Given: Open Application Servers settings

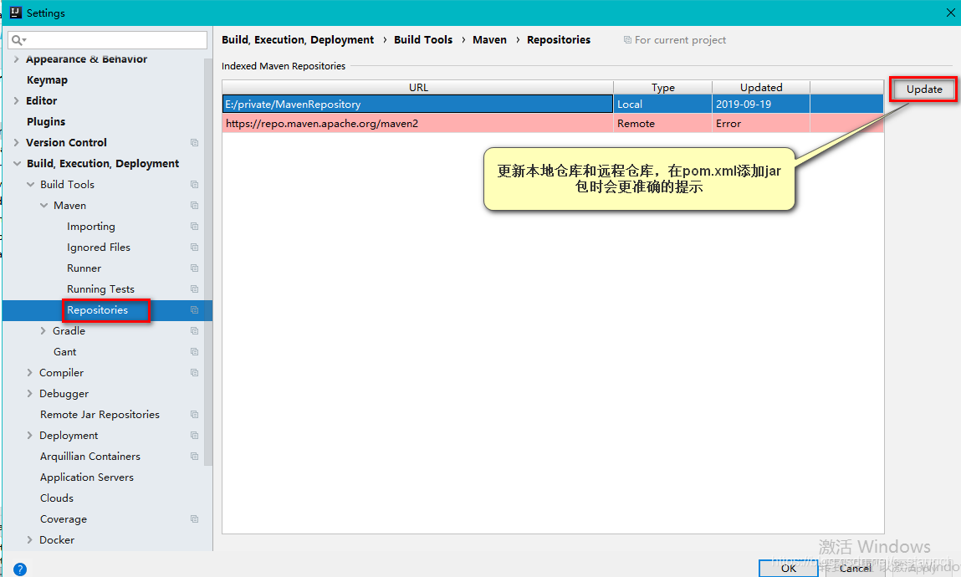Looking at the screenshot, I should (x=86, y=477).
